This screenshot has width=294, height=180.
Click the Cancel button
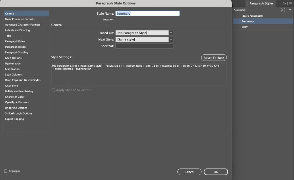pos(189,172)
